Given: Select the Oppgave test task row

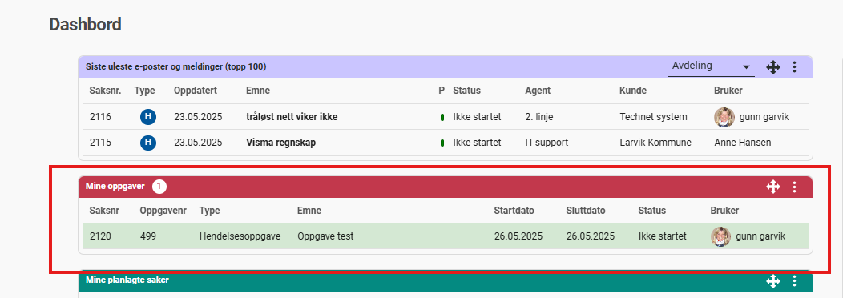Looking at the screenshot, I should (446, 236).
